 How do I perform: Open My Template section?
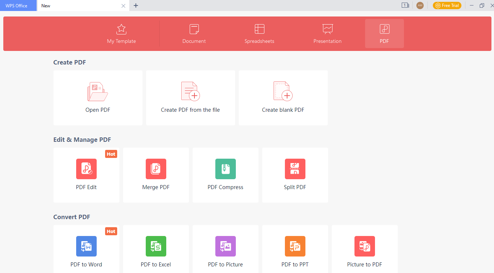[x=121, y=33]
